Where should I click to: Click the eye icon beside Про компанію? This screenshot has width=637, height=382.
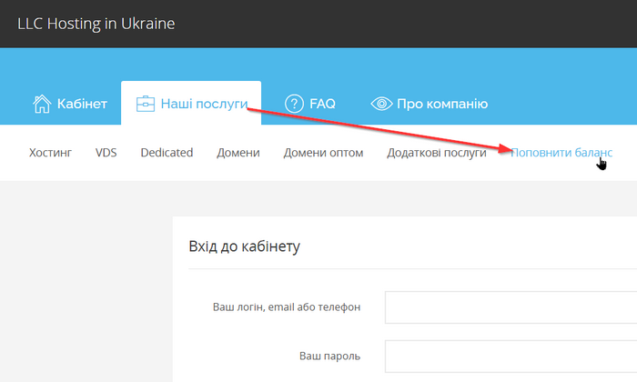(x=381, y=104)
